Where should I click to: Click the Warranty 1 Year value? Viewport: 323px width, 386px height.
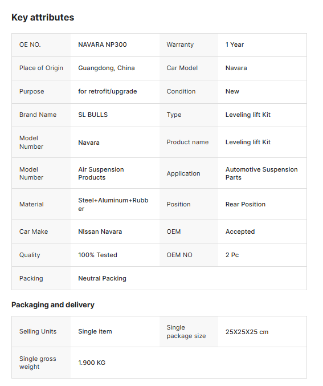(235, 44)
